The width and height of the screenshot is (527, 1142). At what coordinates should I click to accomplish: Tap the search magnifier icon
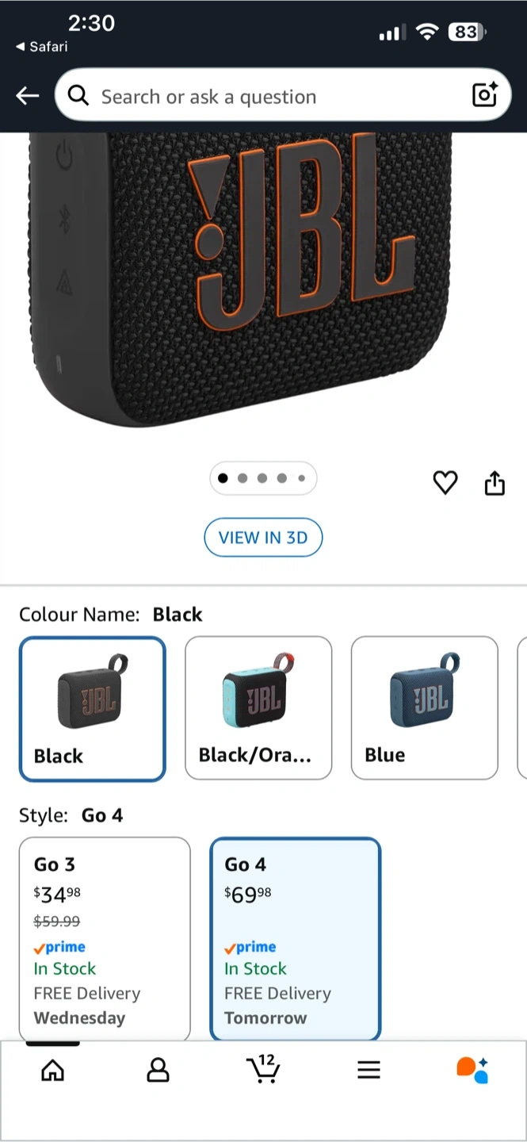point(78,96)
